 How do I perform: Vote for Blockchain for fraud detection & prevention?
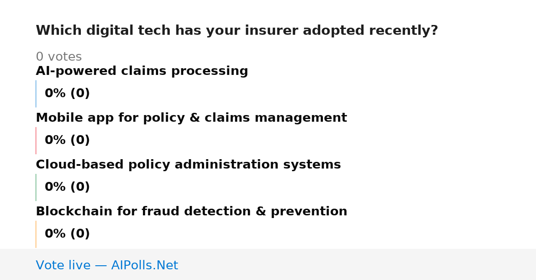191,212
